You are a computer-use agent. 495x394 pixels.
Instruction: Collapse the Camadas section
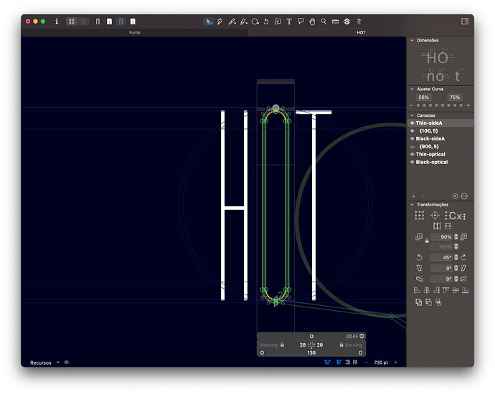coord(412,115)
